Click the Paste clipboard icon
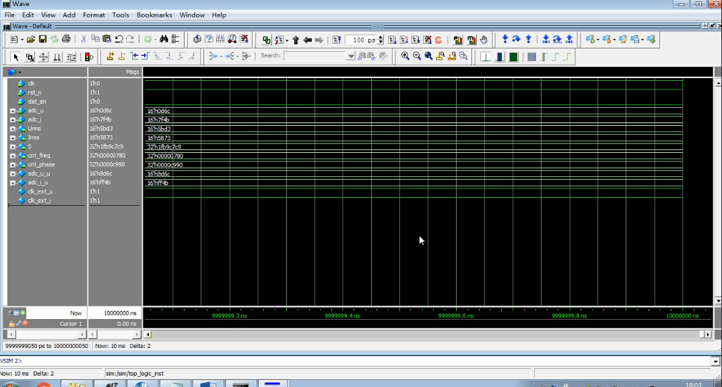The image size is (722, 387). tap(107, 40)
